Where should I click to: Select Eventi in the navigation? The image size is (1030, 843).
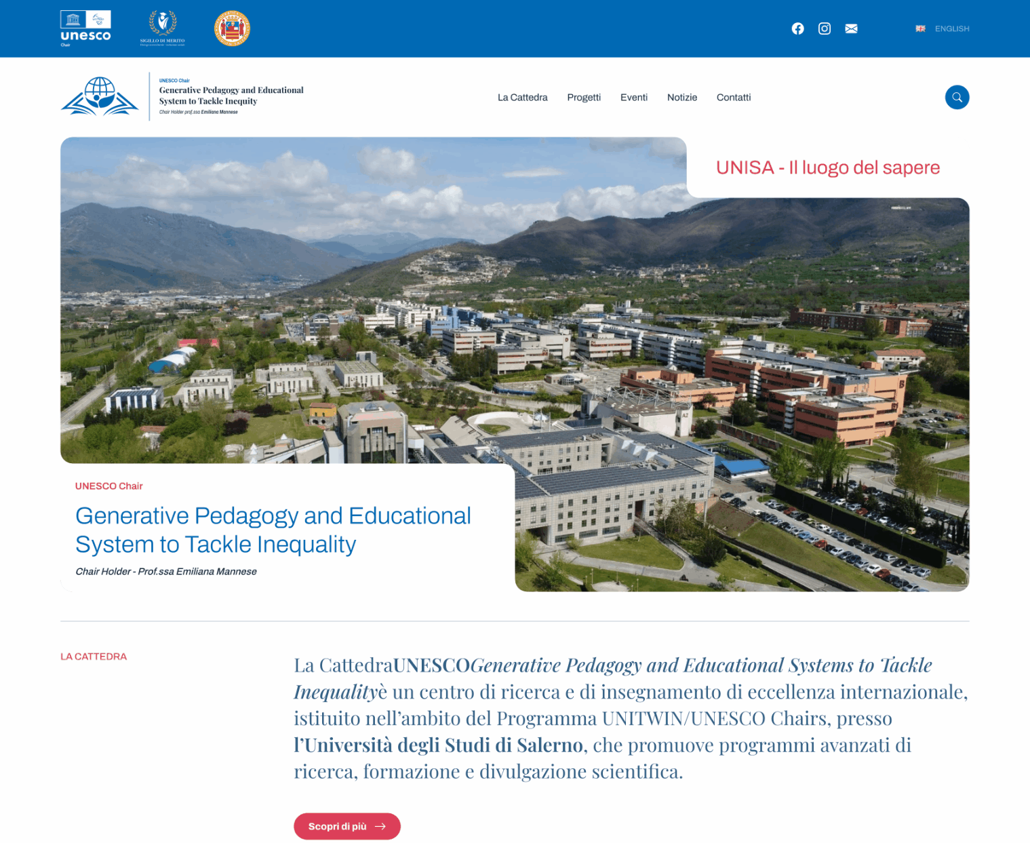click(x=634, y=97)
